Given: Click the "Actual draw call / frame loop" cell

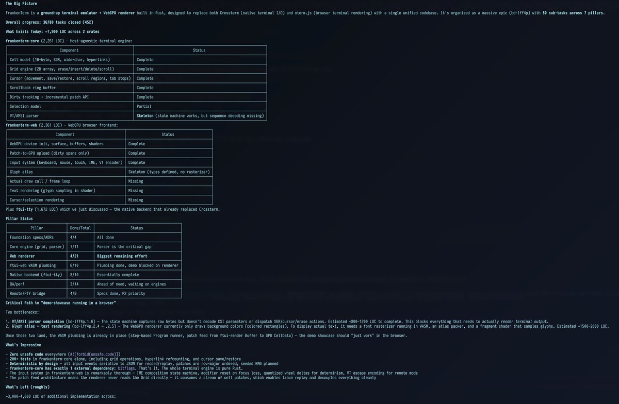Looking at the screenshot, I should (66, 181).
